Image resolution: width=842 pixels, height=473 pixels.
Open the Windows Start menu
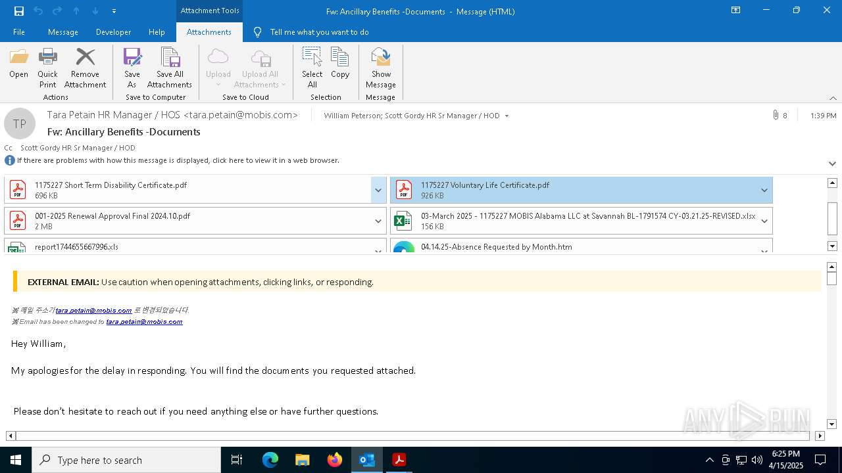(x=16, y=460)
